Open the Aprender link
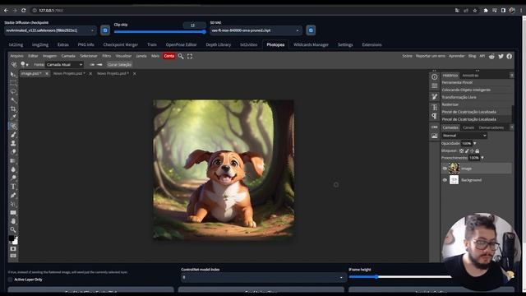 pos(457,56)
